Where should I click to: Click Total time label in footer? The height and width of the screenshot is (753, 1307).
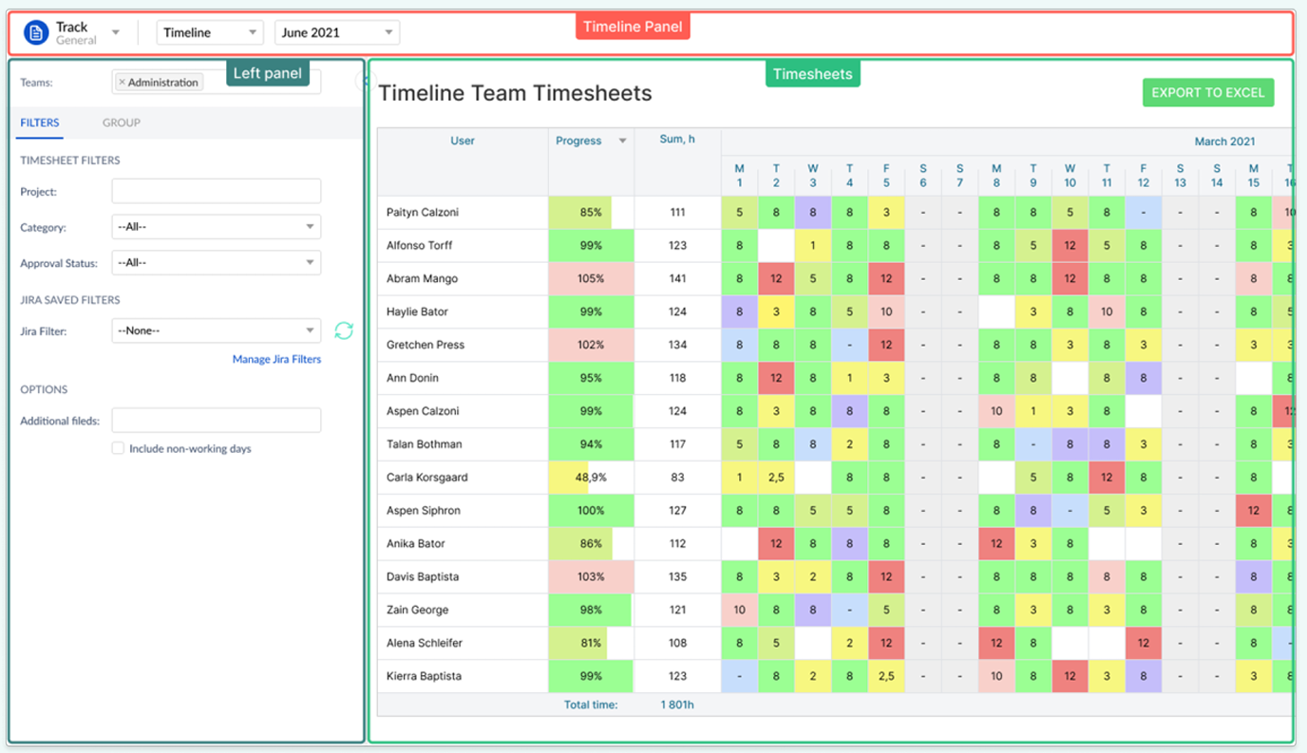click(x=591, y=706)
